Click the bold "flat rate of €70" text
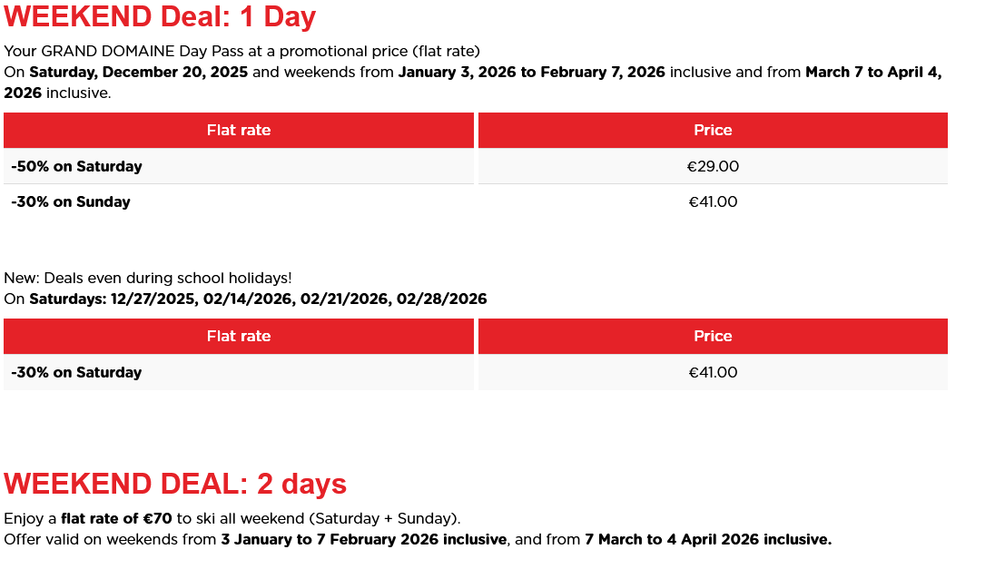The width and height of the screenshot is (1005, 569). click(116, 519)
